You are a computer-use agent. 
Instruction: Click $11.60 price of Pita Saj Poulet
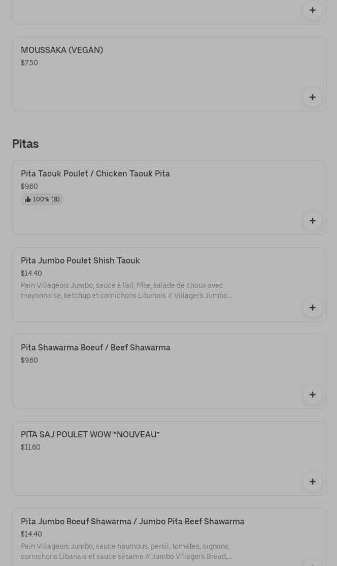(x=30, y=447)
